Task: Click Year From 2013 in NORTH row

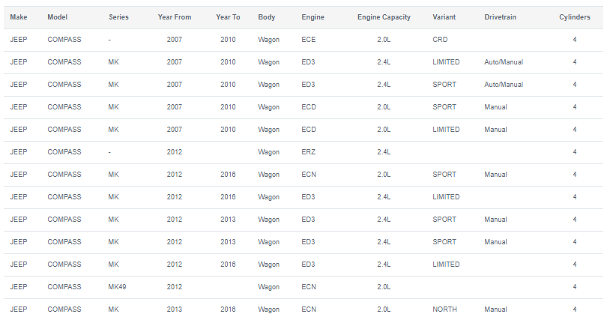Action: pyautogui.click(x=175, y=310)
